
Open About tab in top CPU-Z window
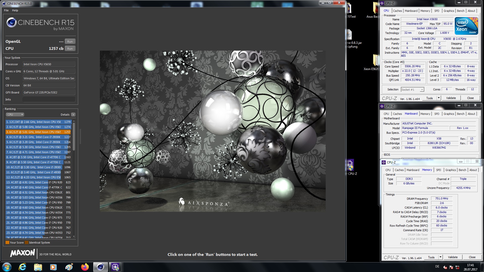(471, 11)
